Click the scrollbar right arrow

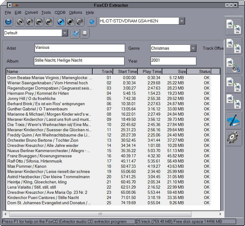(220, 214)
